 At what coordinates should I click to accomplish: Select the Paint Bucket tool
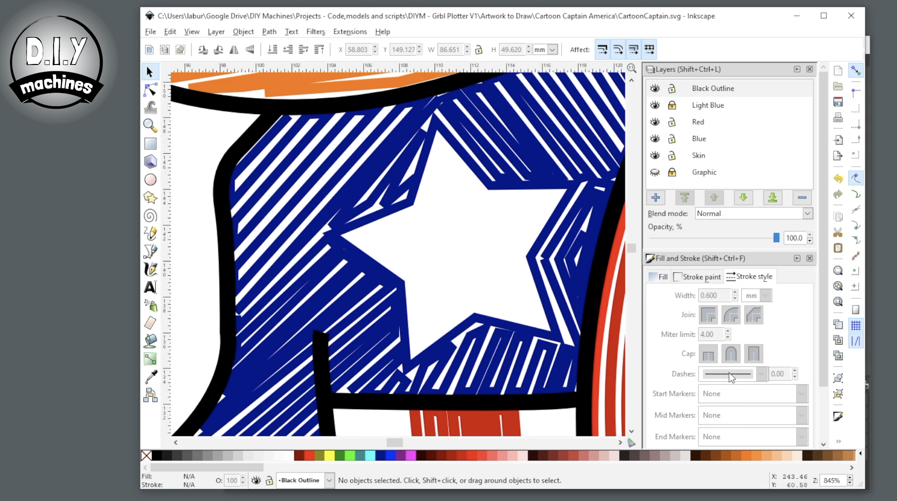(150, 341)
